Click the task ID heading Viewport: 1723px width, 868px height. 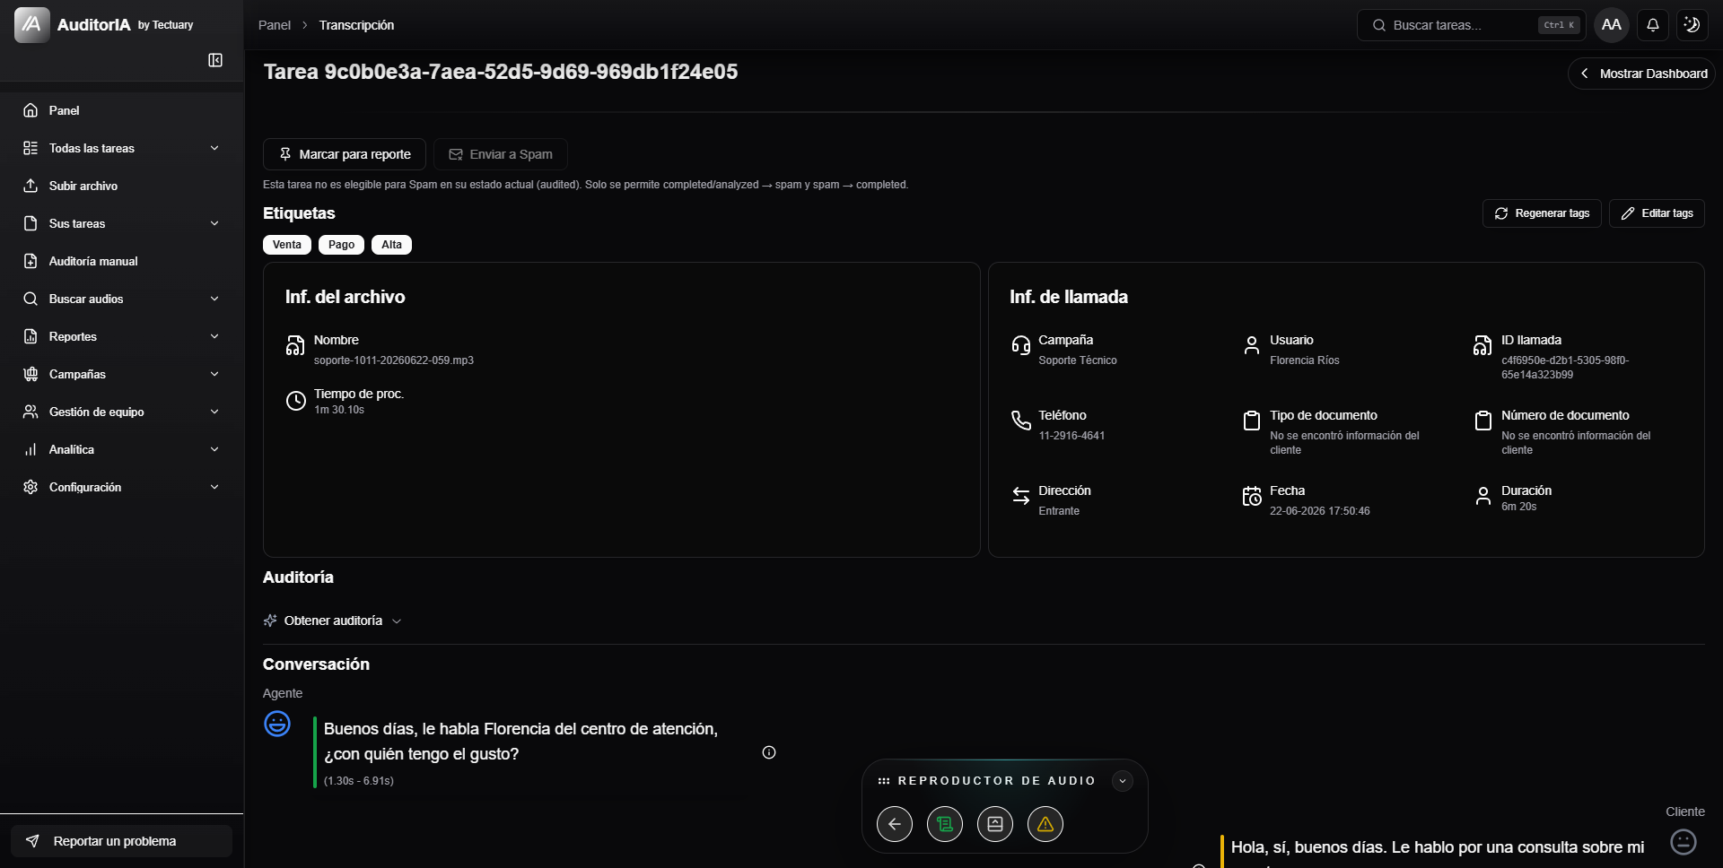pos(501,72)
